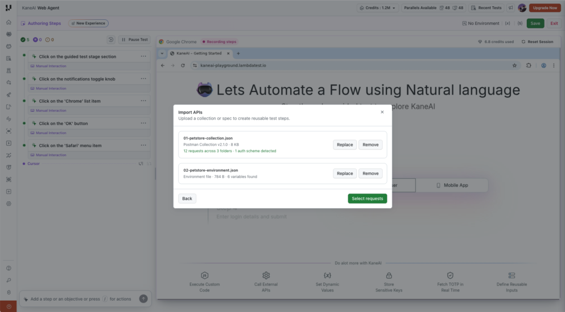This screenshot has width=565, height=312.
Task: Click Set Dynamic Values
Action: pos(327,282)
